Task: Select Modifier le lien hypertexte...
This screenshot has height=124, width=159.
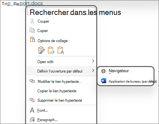Action: click(61, 81)
